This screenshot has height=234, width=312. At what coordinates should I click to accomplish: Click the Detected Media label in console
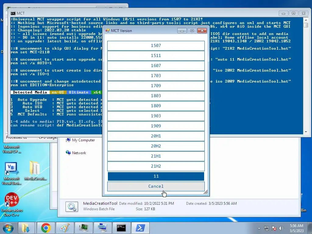click(30, 92)
